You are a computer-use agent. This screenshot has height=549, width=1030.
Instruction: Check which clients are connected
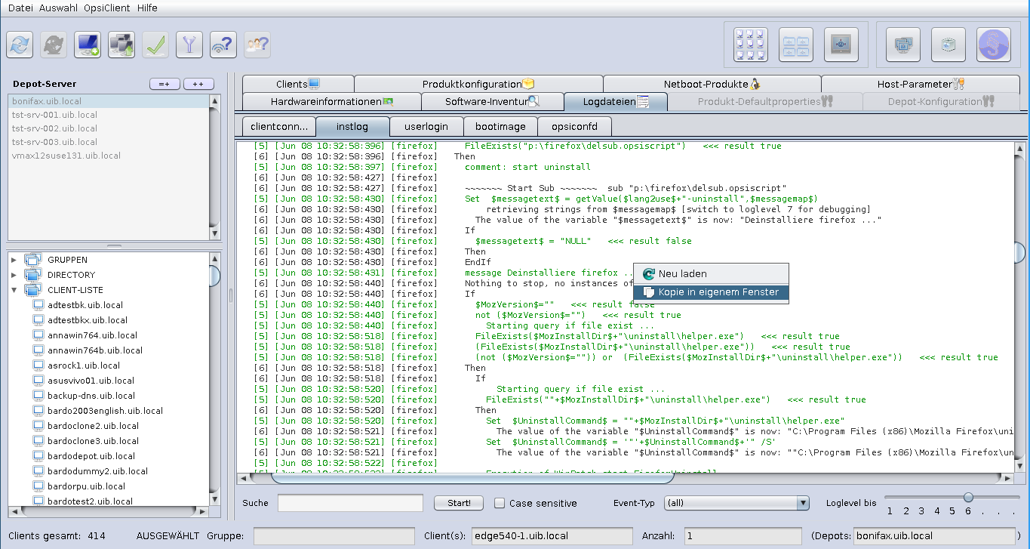(223, 45)
